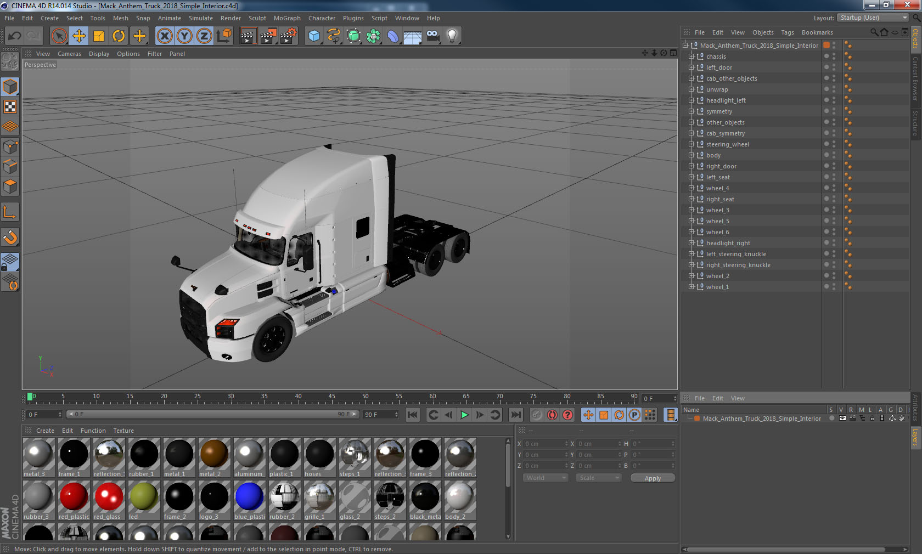The height and width of the screenshot is (554, 922).
Task: Select the Live Selection tool
Action: click(59, 36)
